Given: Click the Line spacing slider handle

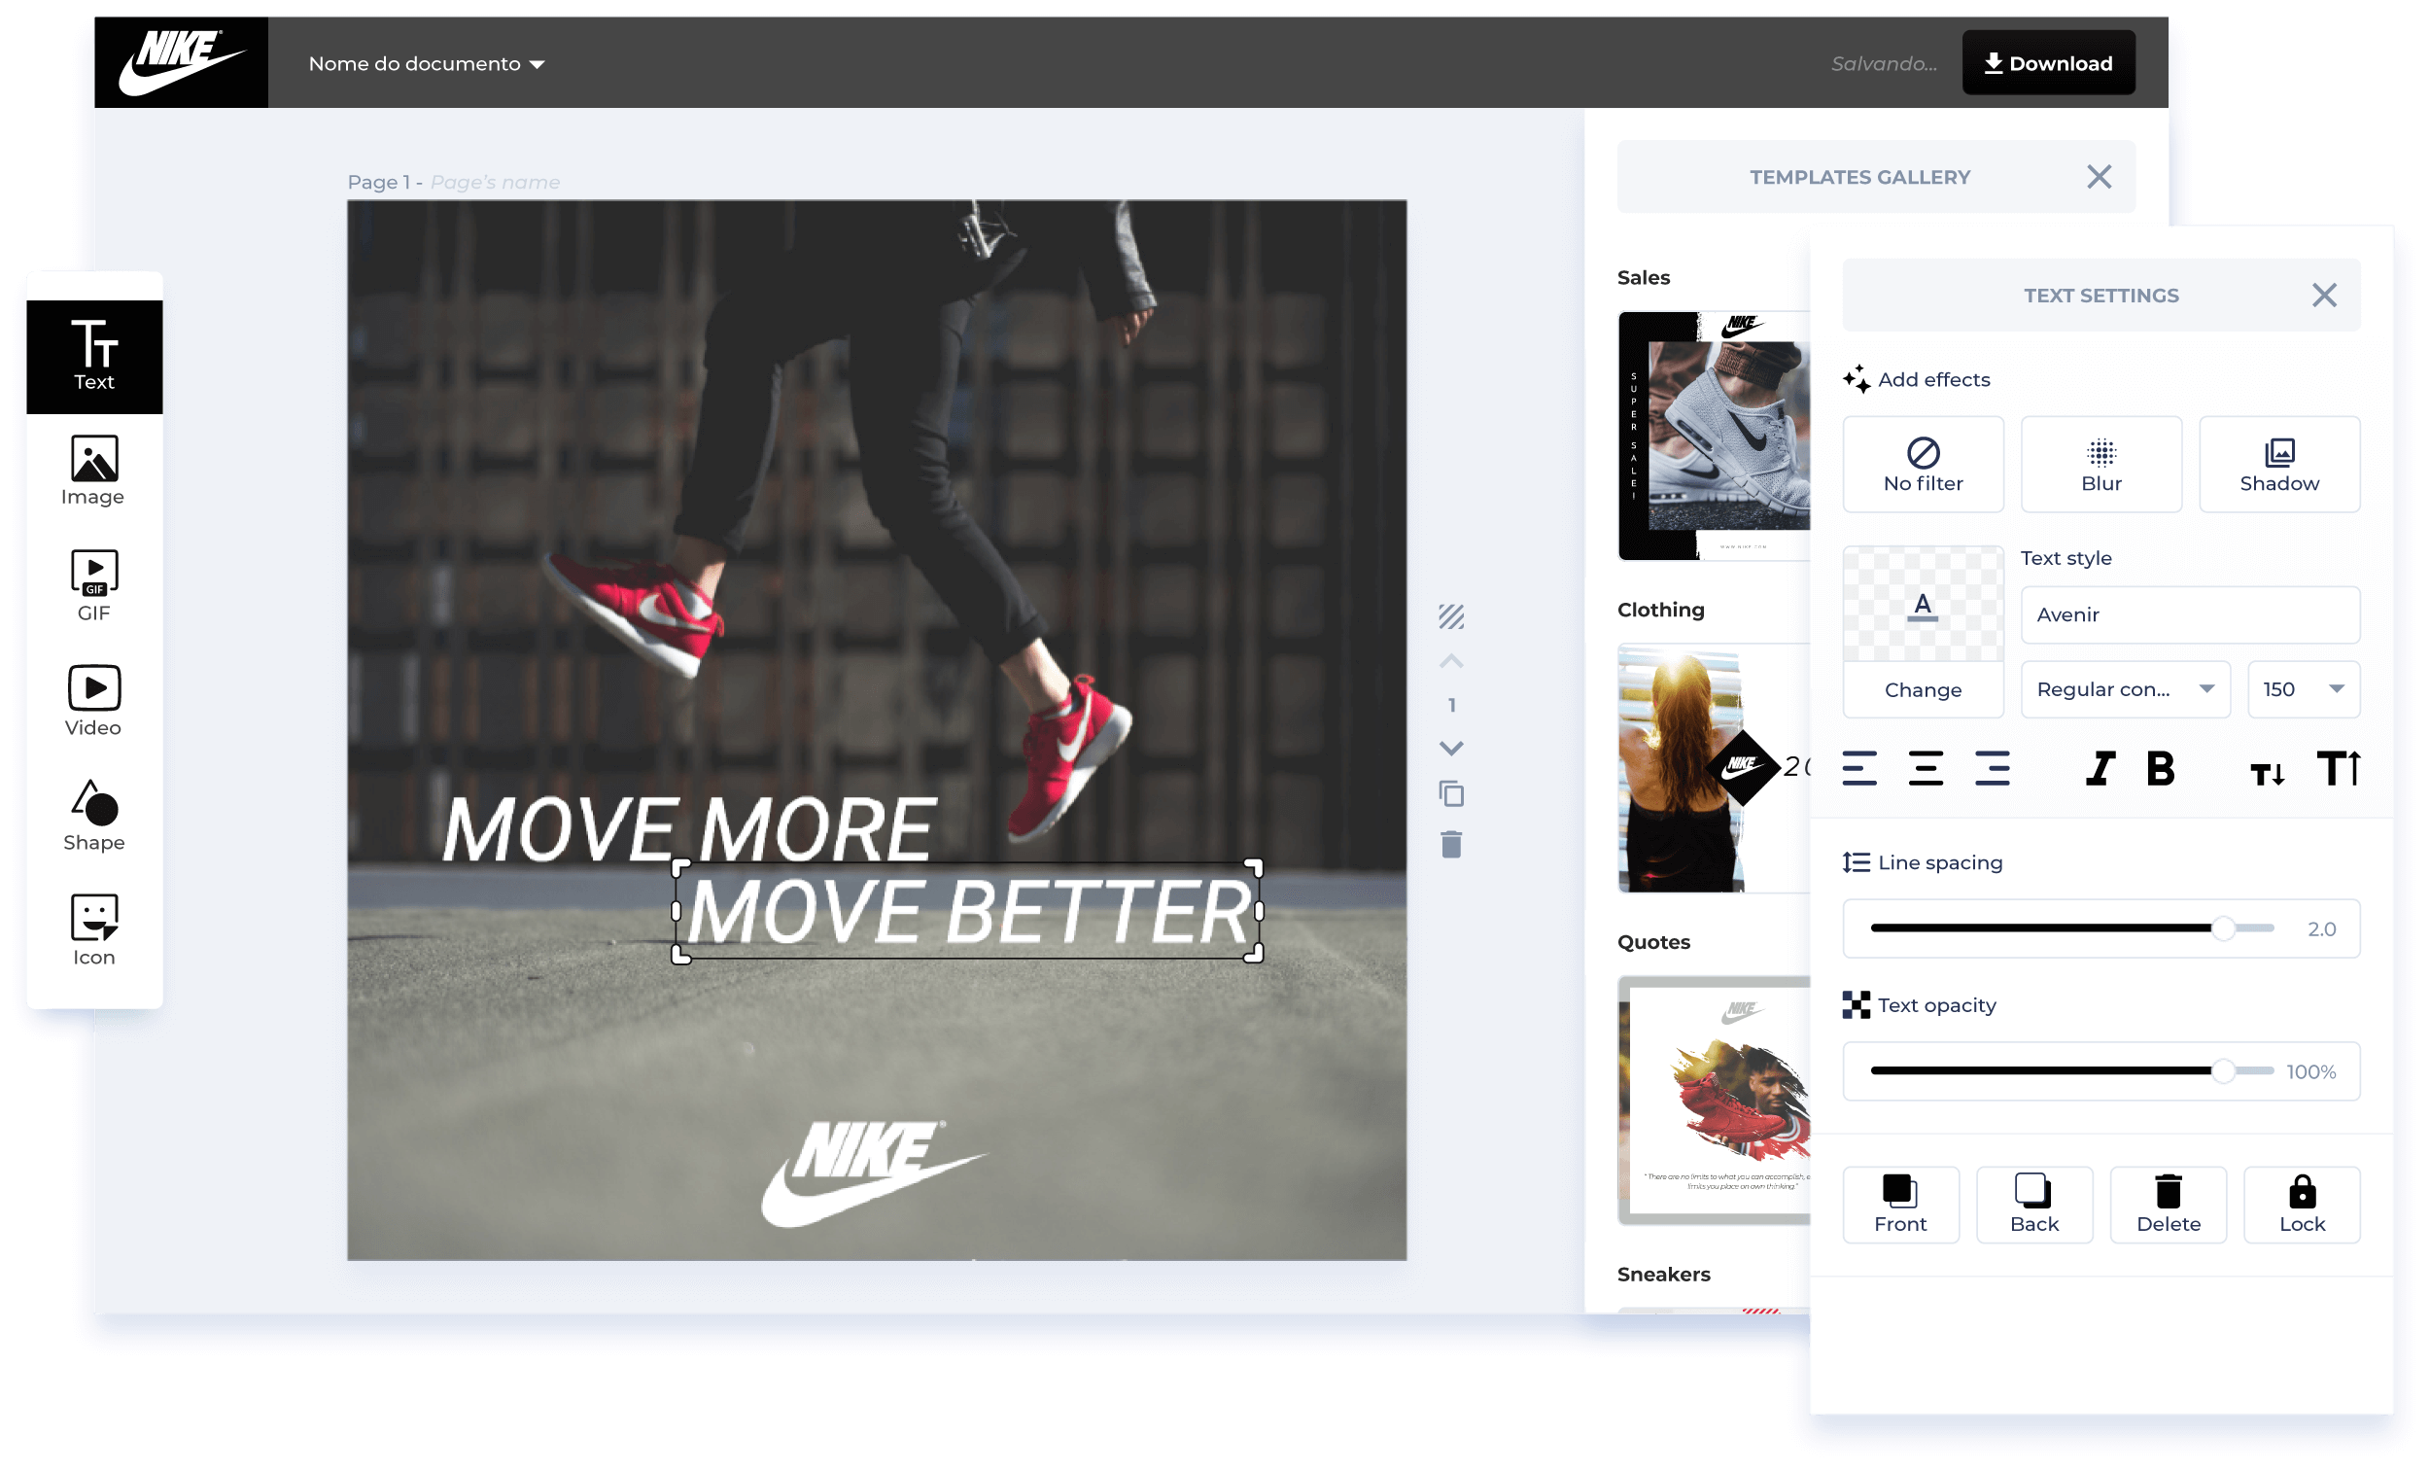Looking at the screenshot, I should point(2222,928).
